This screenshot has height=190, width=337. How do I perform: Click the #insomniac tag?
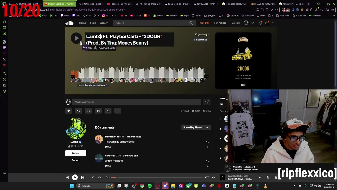coord(200,40)
